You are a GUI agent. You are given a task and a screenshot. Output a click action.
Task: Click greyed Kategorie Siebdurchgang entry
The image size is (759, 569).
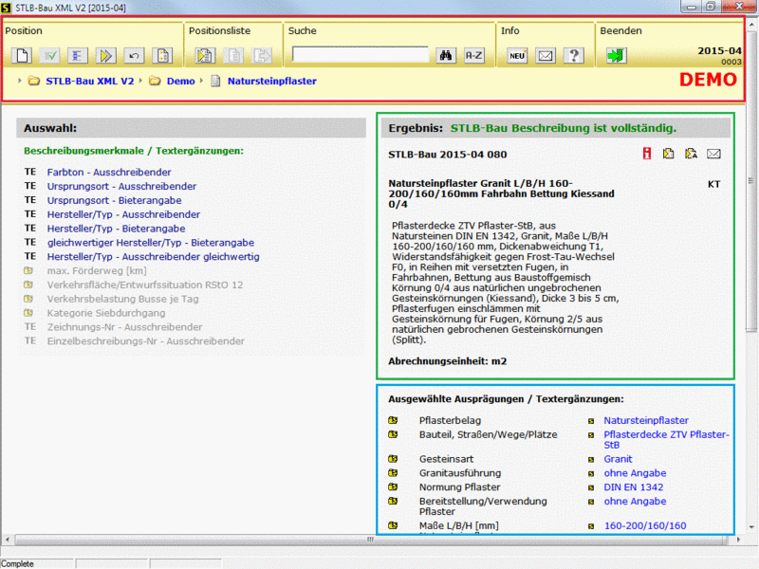click(106, 313)
